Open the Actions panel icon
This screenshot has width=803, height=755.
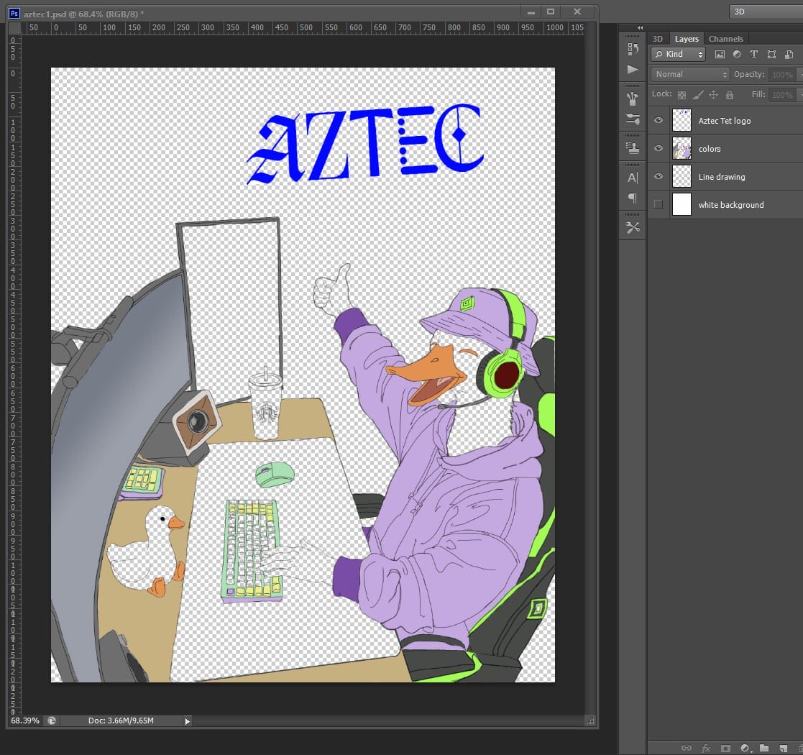[633, 70]
